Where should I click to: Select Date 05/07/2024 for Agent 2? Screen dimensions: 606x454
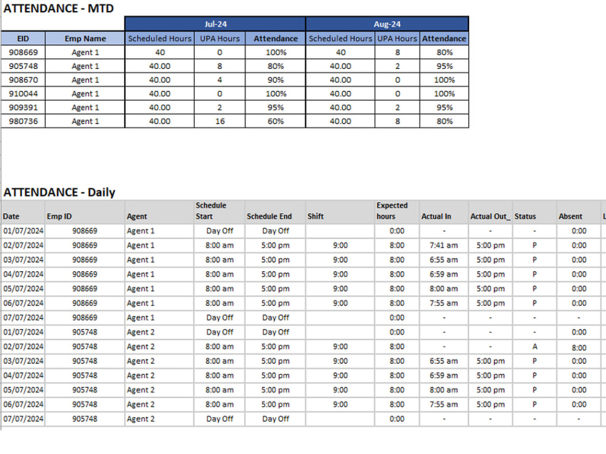23,390
